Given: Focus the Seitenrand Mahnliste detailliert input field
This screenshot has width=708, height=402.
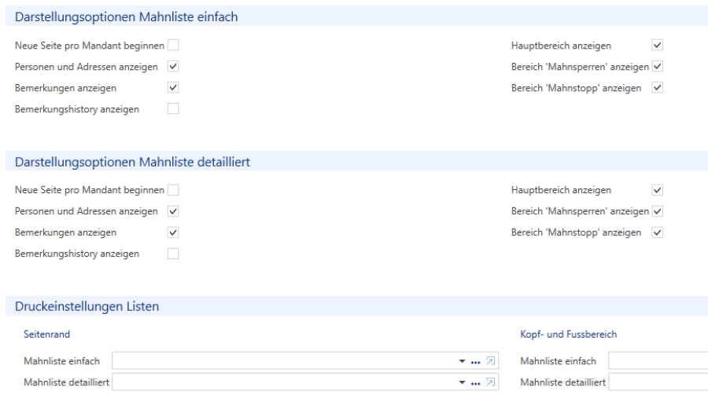Looking at the screenshot, I should pyautogui.click(x=305, y=382).
